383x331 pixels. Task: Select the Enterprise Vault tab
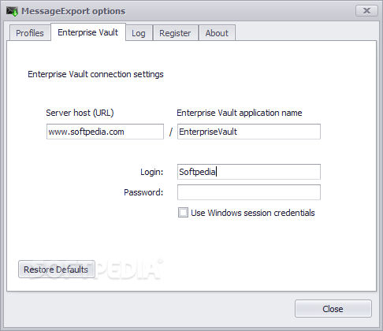point(88,32)
